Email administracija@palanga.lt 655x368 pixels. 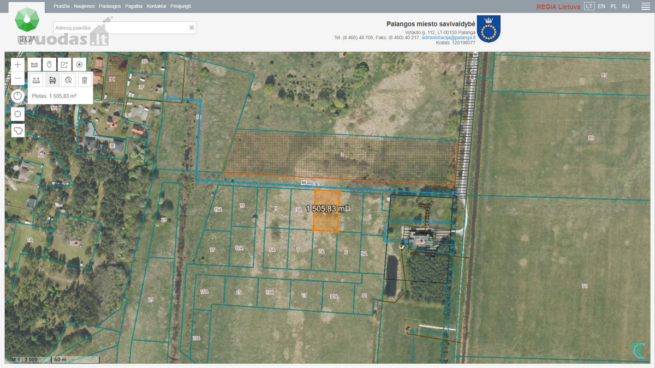pos(449,38)
